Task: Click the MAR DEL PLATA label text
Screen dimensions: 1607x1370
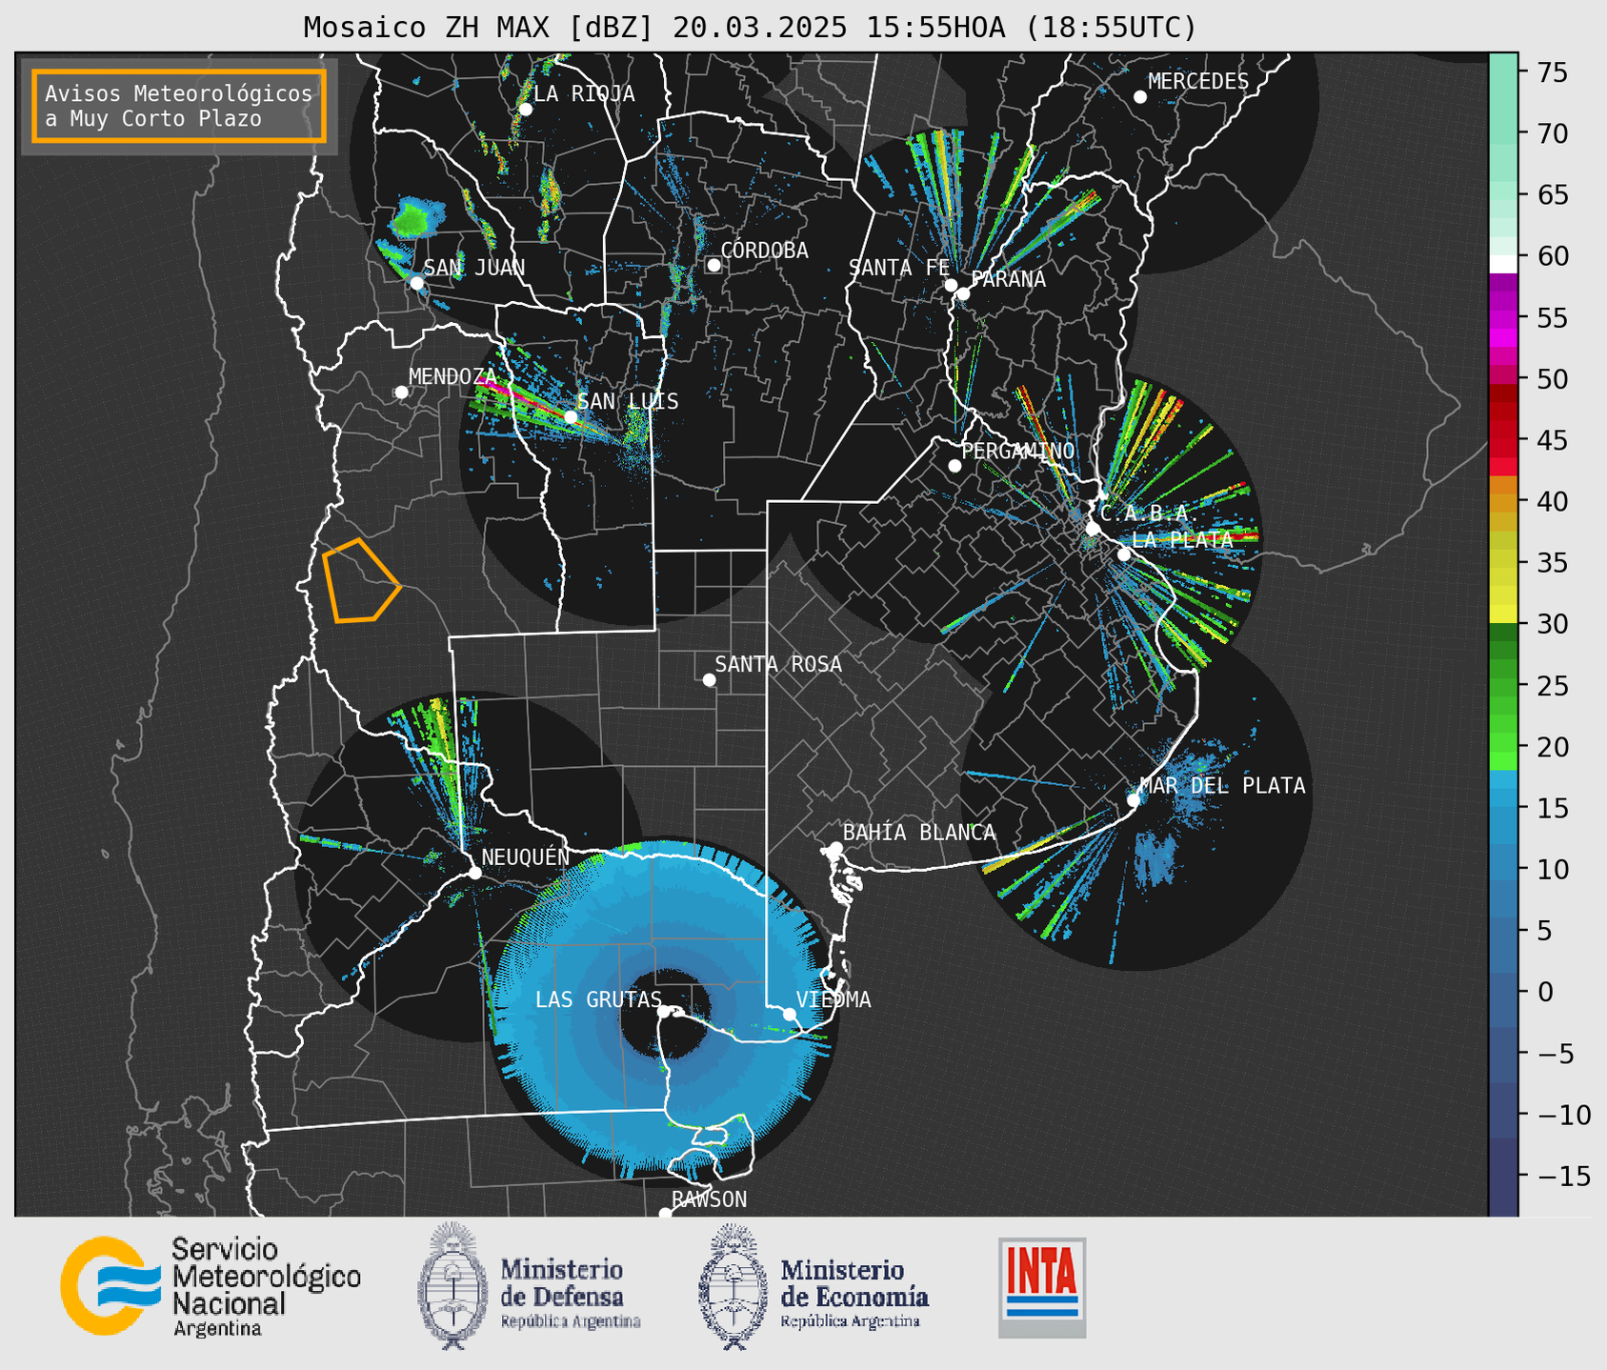Action: coord(1222,786)
